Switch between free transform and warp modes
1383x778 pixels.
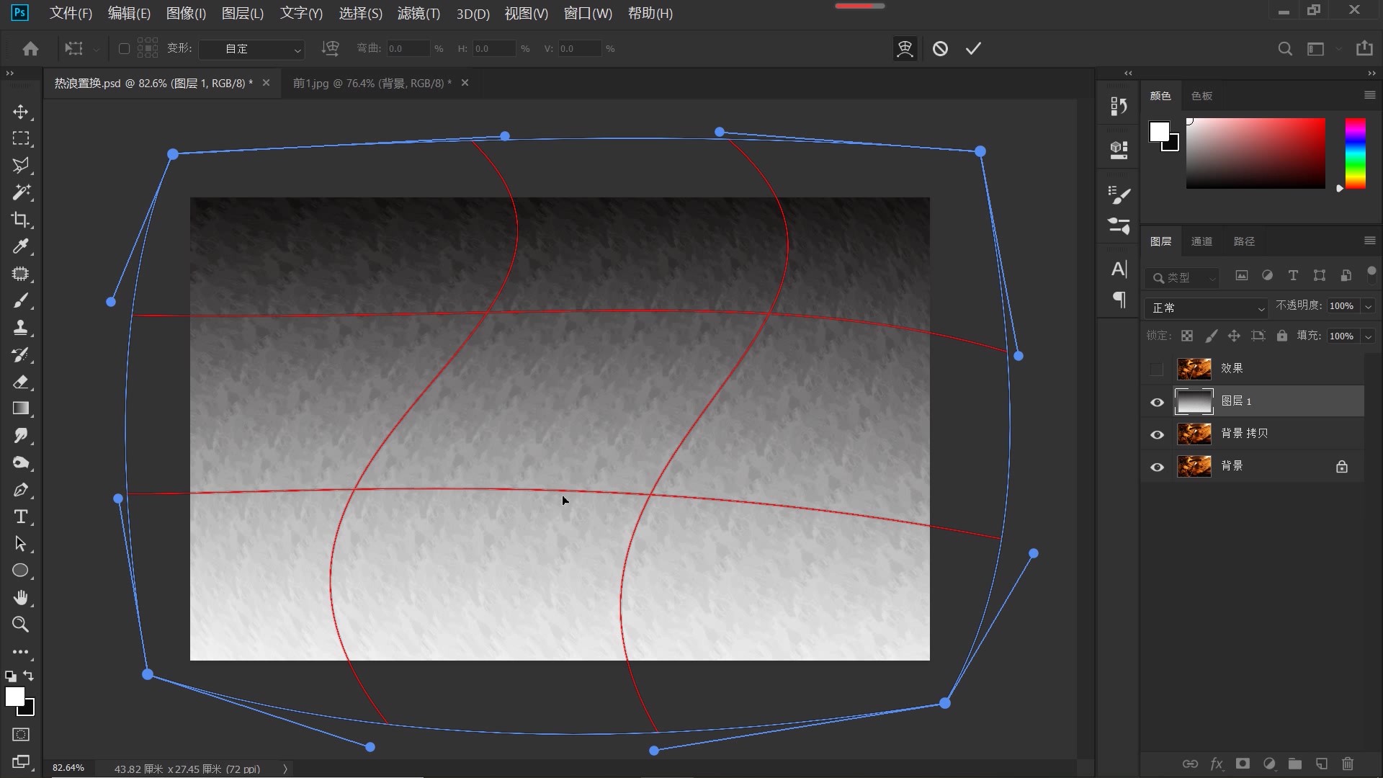pyautogui.click(x=905, y=48)
